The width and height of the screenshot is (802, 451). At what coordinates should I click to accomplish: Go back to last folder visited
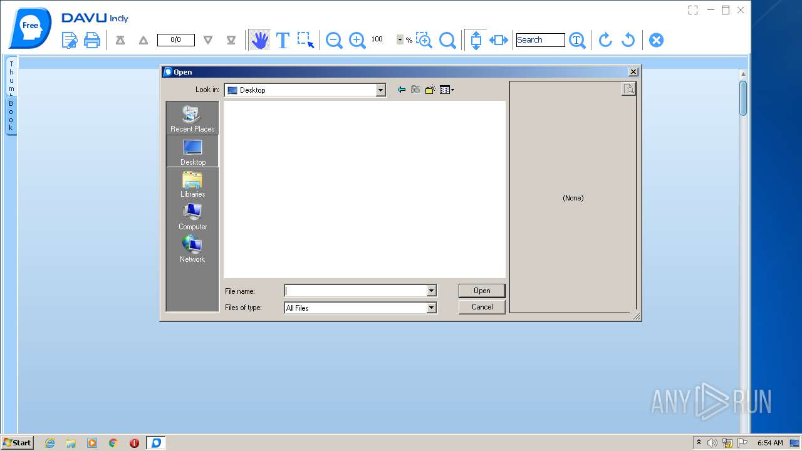[x=402, y=90]
